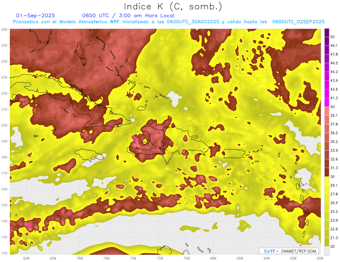Click the color scale value 37.8

tap(334, 124)
